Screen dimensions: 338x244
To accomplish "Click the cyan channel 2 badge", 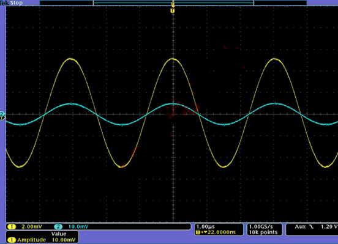I will [58, 226].
